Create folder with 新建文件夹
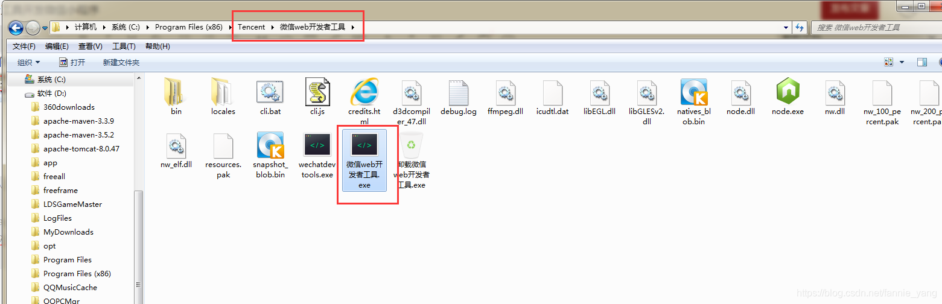 click(121, 62)
